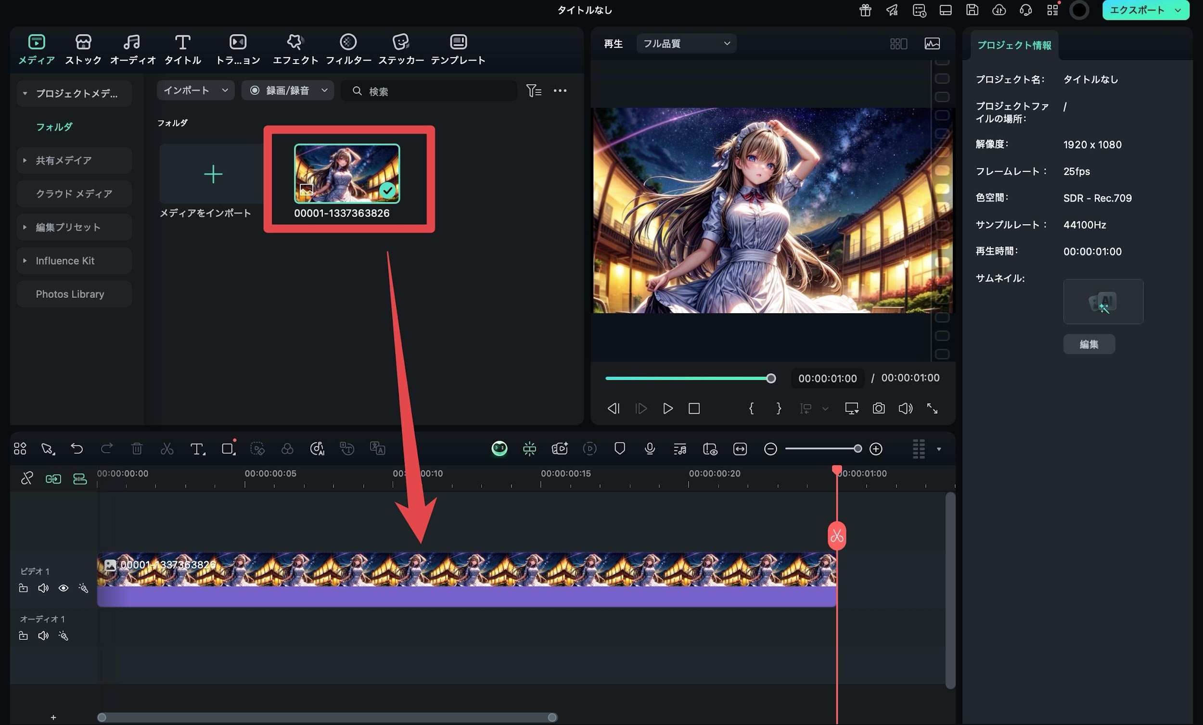Toggle the auto-ripple link icon in the timeline header
Viewport: 1203px width, 725px height.
53,479
